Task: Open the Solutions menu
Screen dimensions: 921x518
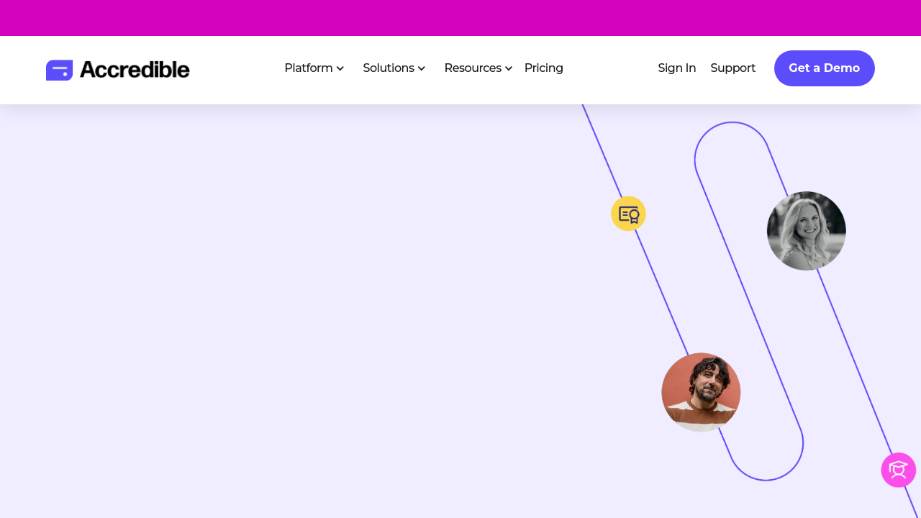Action: point(388,68)
